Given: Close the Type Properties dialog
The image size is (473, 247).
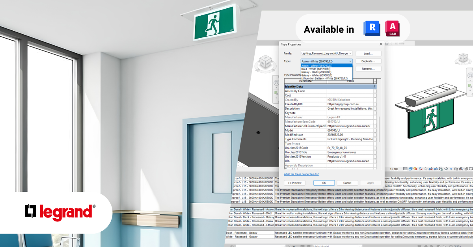Looking at the screenshot, I should [x=380, y=45].
